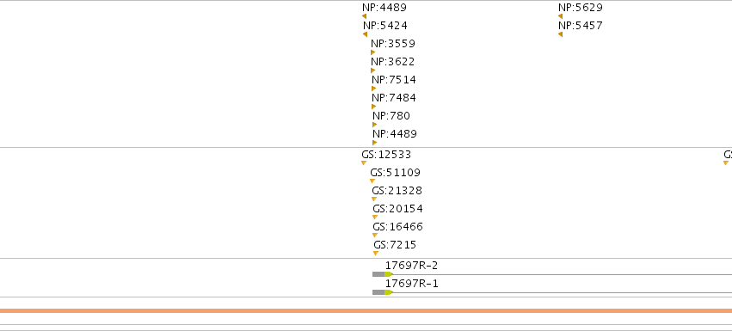The height and width of the screenshot is (331, 732).
Task: Click the transcript label 17697R-1
Action: point(411,284)
